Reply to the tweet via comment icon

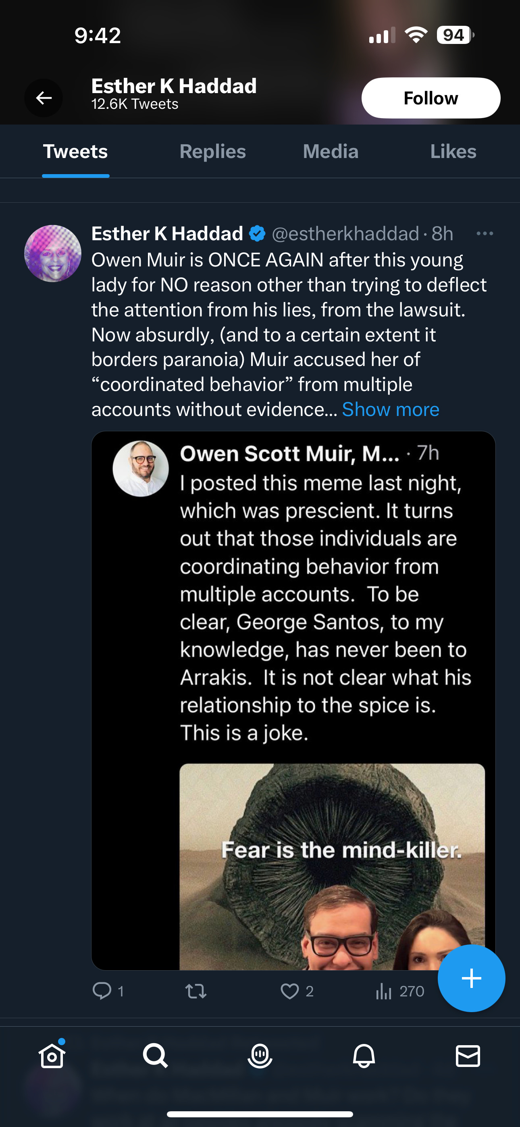102,991
